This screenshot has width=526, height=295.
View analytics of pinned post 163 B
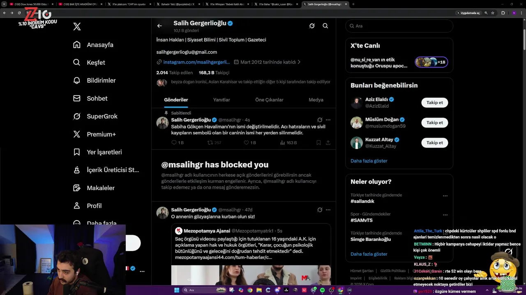coord(288,143)
